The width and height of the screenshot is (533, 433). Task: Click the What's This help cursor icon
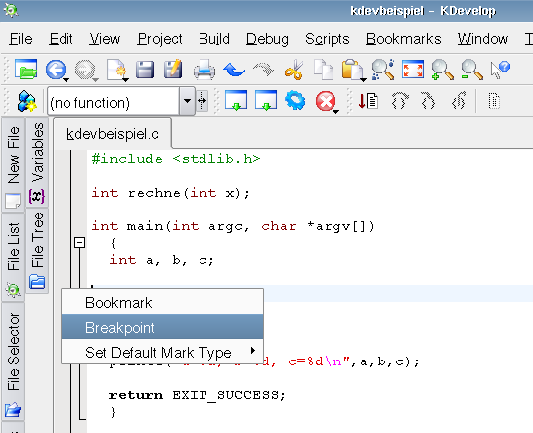coord(500,70)
